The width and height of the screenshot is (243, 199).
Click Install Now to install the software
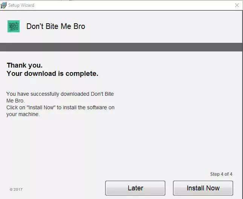point(203,188)
